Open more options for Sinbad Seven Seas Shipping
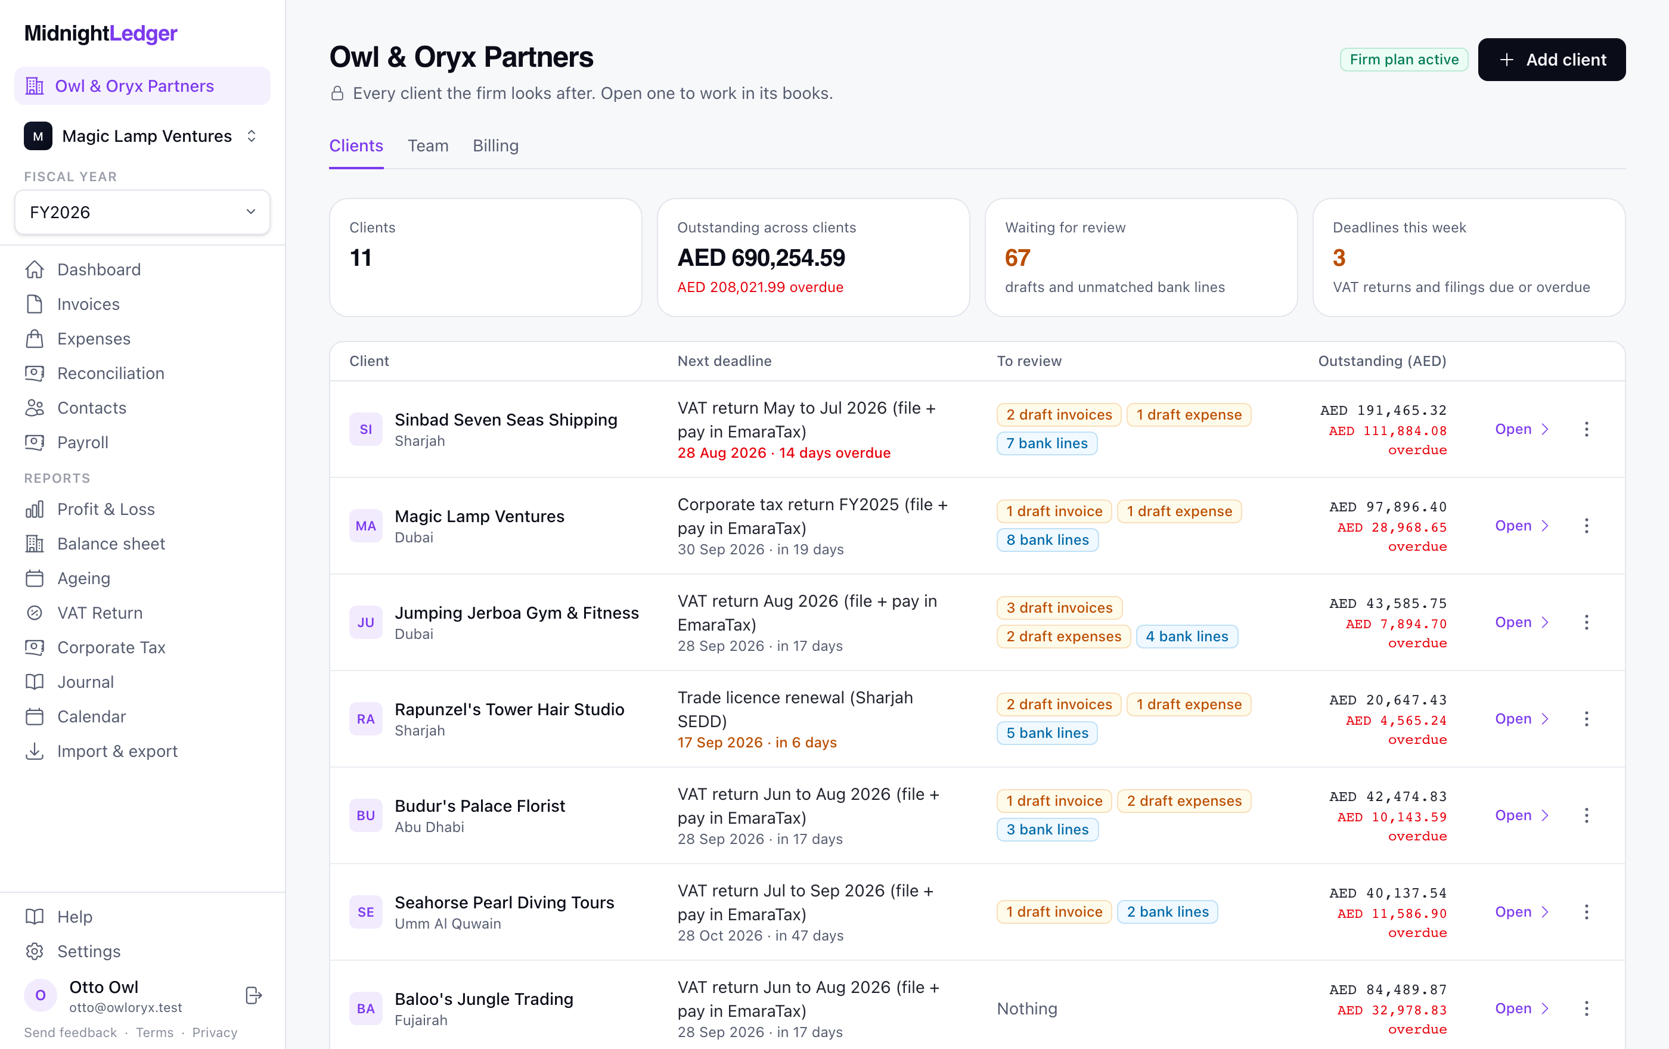This screenshot has width=1669, height=1049. 1587,429
